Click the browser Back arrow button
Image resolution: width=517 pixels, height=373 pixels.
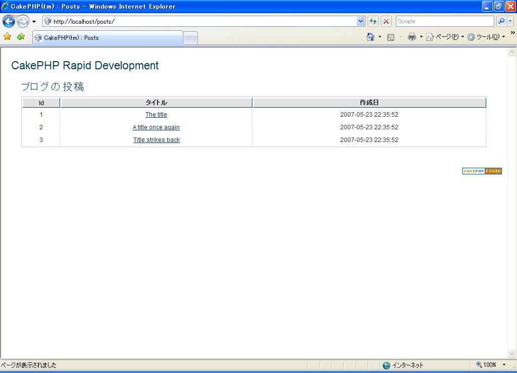click(x=9, y=21)
